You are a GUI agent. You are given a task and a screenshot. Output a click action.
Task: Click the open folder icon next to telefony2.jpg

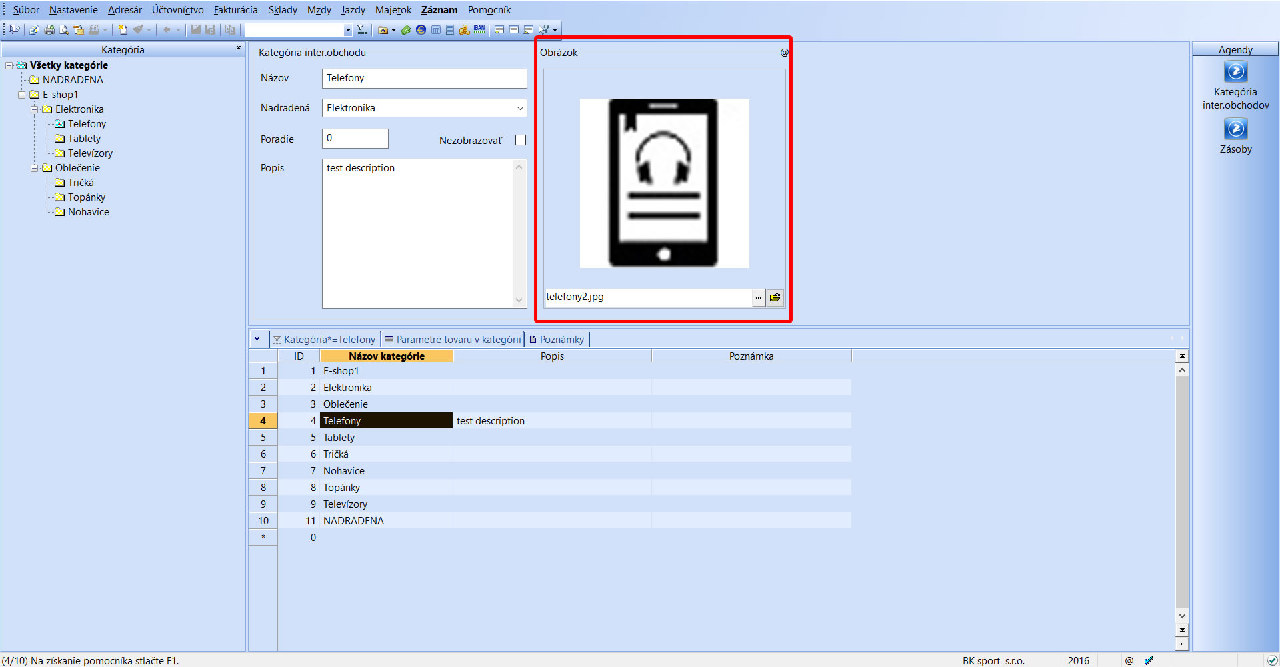(x=775, y=297)
